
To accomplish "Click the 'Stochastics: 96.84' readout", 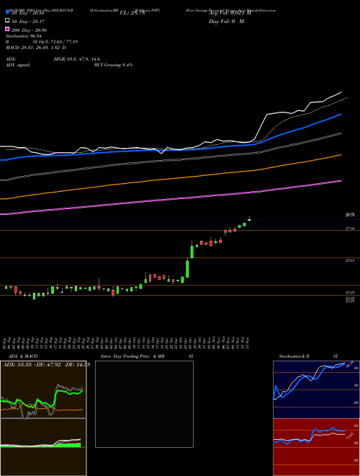I will pyautogui.click(x=23, y=36).
